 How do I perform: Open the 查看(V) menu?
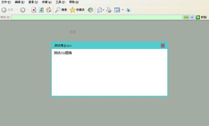click(33, 2)
